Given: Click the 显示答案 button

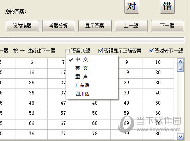Looking at the screenshot, I should (x=95, y=26).
